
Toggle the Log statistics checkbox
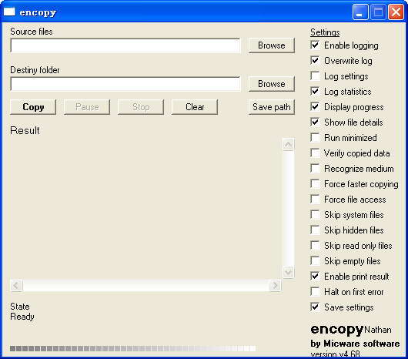pyautogui.click(x=315, y=92)
